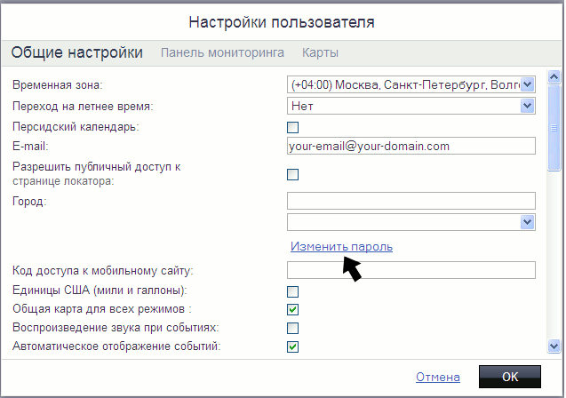This screenshot has height=398, width=566.
Task: Click the Изменить пароль link
Action: [341, 246]
